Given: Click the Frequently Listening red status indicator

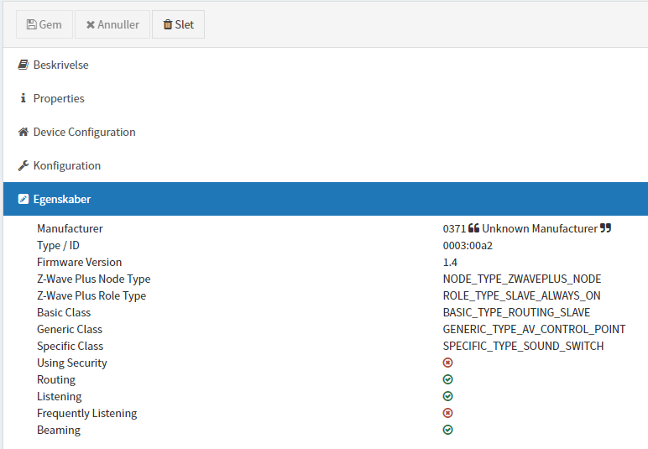Looking at the screenshot, I should pyautogui.click(x=448, y=413).
